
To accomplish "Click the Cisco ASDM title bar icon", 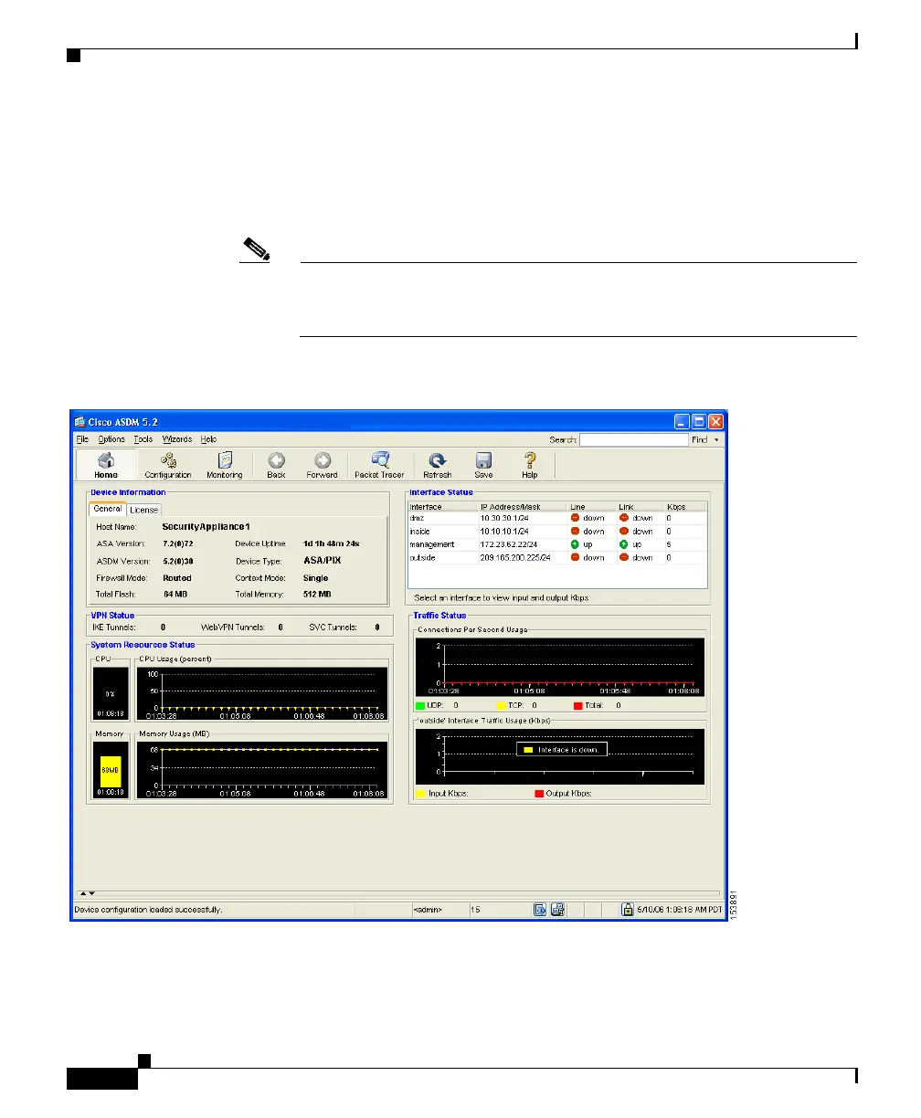I will point(80,421).
